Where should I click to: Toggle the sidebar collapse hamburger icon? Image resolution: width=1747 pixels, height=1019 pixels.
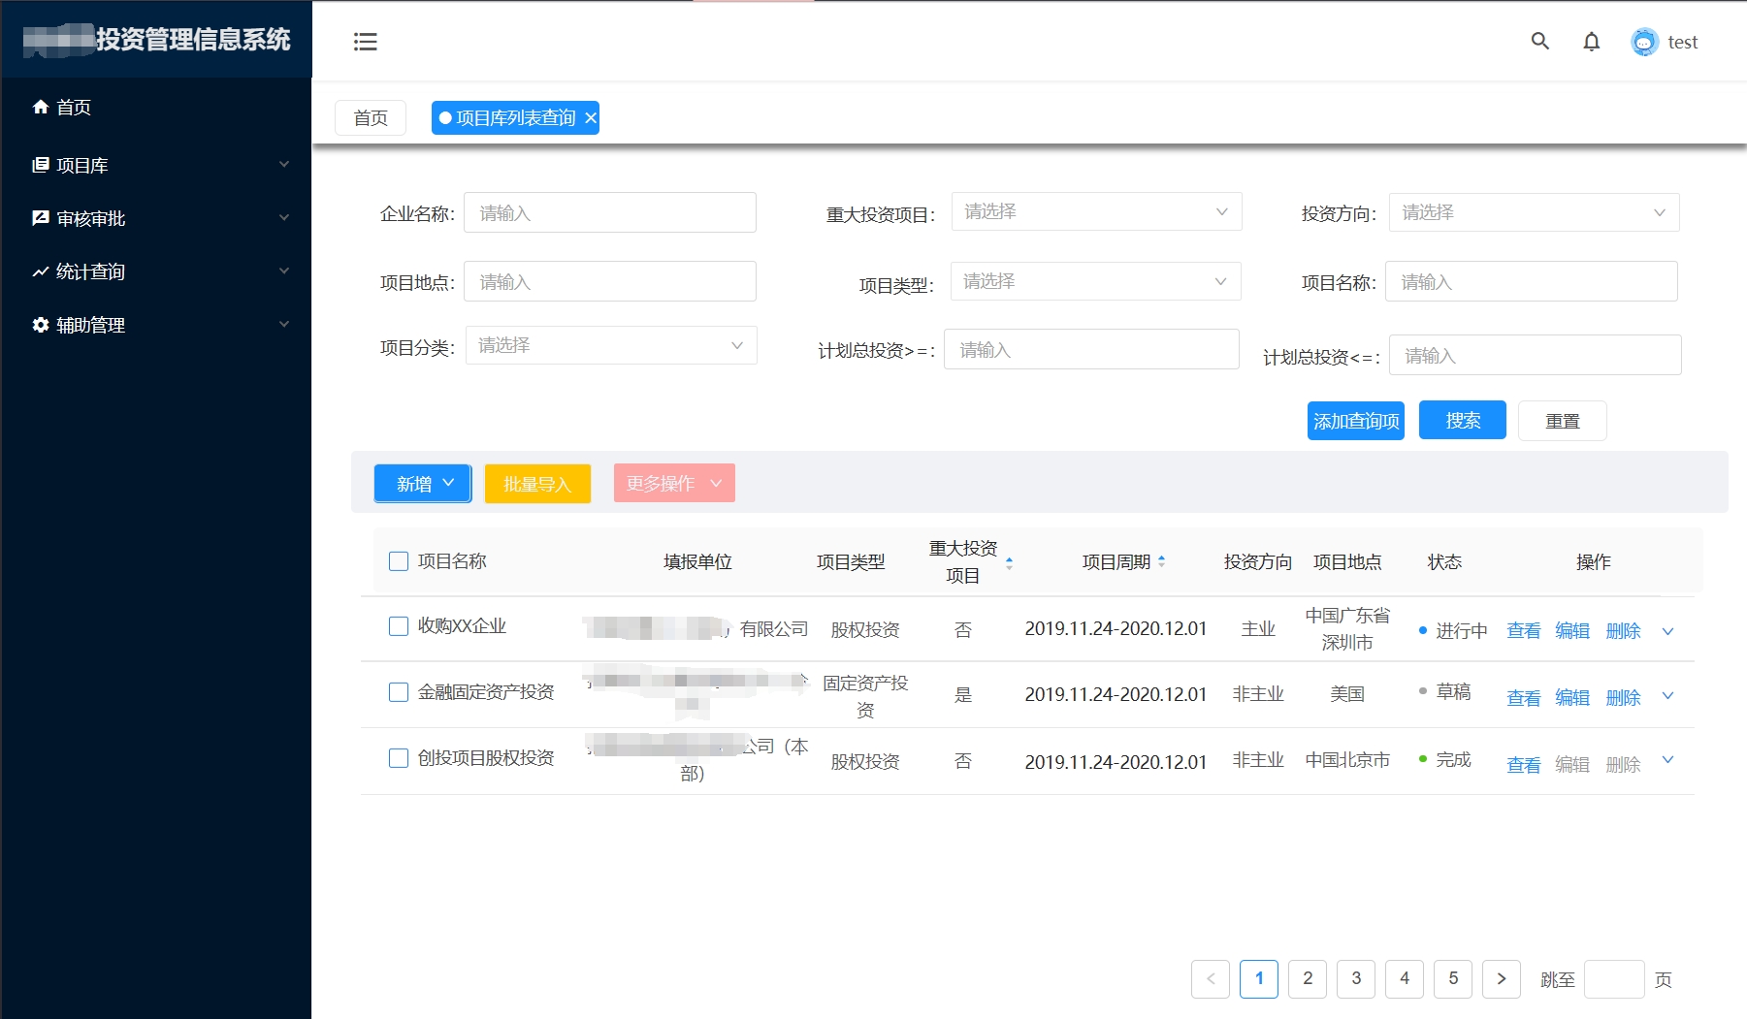(365, 42)
